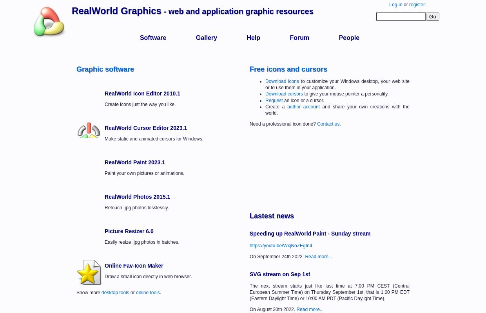Open RealWorld Photos 2015.1
This screenshot has height=313, width=486.
click(x=137, y=197)
